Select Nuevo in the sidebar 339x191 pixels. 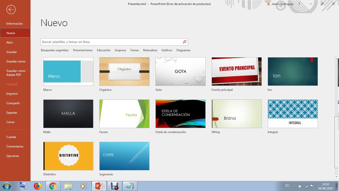click(x=15, y=33)
